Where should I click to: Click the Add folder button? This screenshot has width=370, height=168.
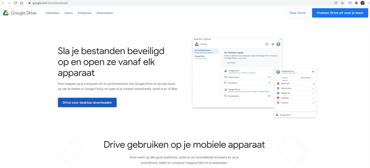(x=231, y=63)
